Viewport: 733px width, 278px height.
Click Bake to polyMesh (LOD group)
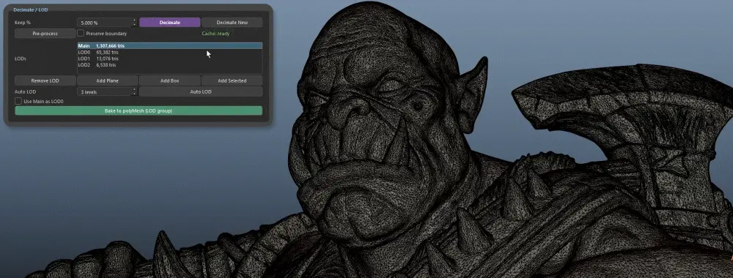tap(139, 111)
